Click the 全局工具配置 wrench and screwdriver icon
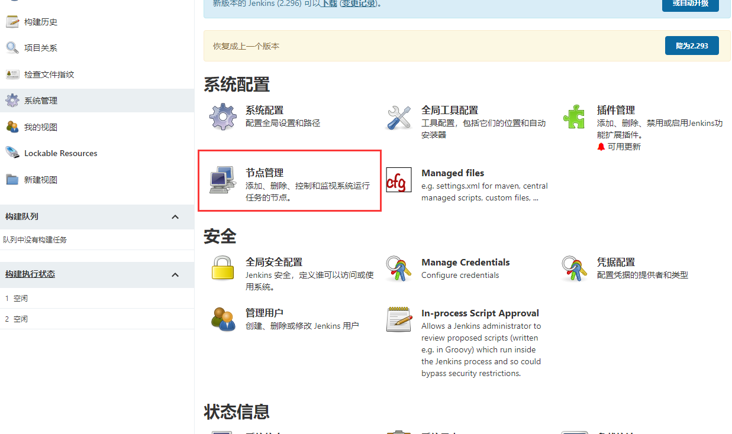The image size is (732, 434). click(399, 117)
